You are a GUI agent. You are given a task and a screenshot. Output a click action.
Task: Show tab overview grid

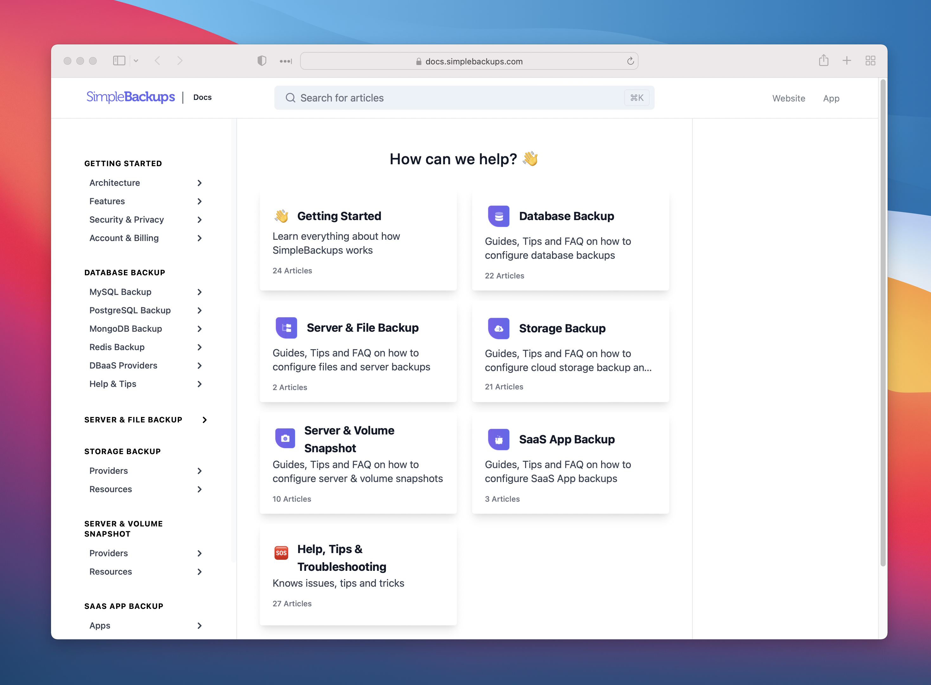click(870, 61)
